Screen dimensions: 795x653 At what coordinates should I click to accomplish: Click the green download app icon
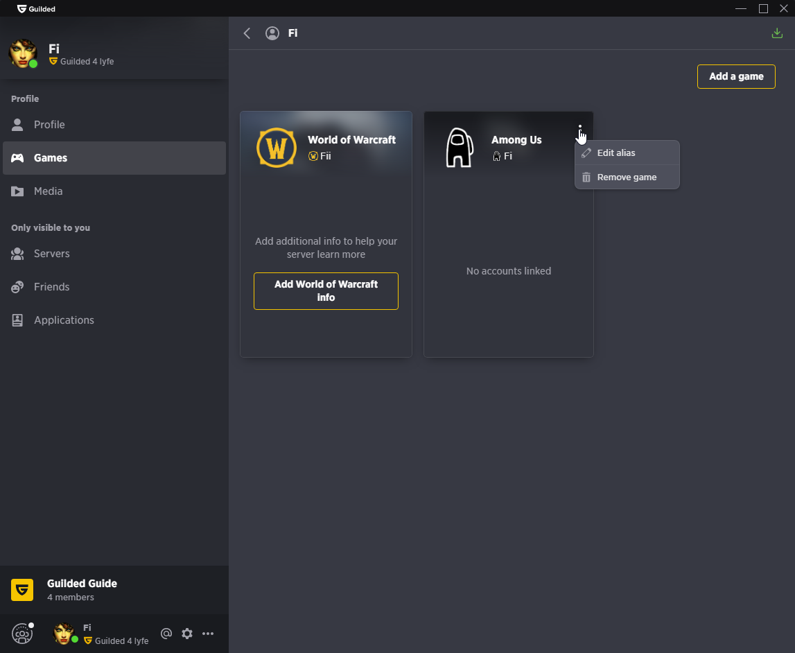(777, 33)
